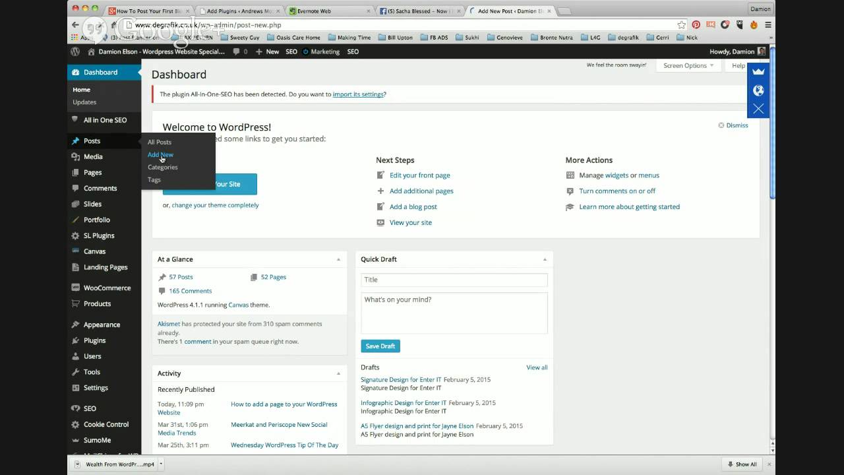Screen dimensions: 844x475
Task: Open the Settings menu item
Action: [96, 389]
